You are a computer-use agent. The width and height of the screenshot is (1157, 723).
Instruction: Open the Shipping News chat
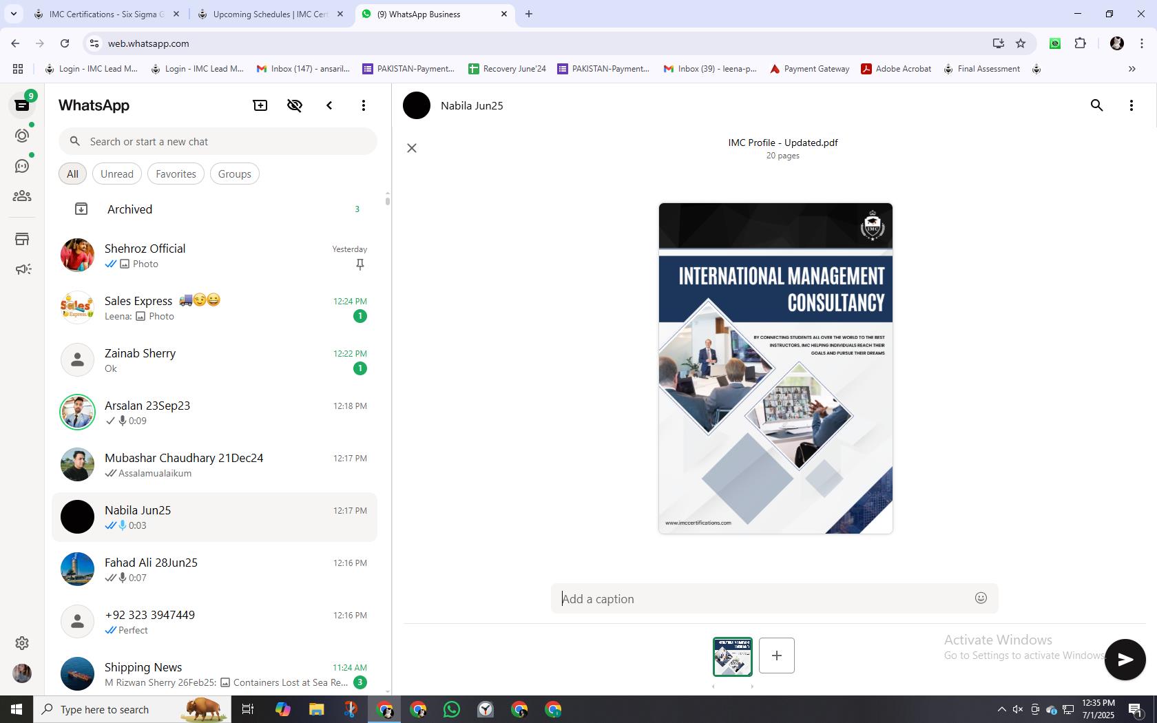pyautogui.click(x=215, y=674)
